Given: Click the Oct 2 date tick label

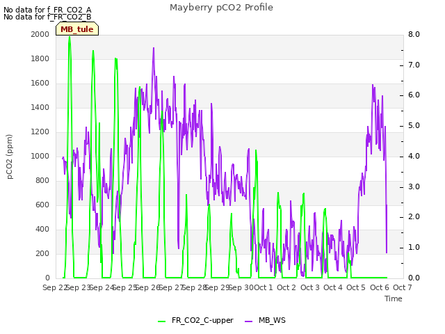Looking at the screenshot, I should 286,287.
